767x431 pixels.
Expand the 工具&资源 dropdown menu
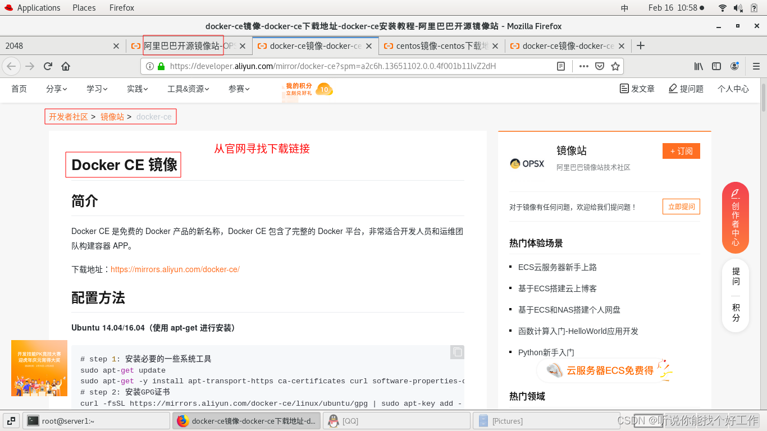click(x=188, y=89)
